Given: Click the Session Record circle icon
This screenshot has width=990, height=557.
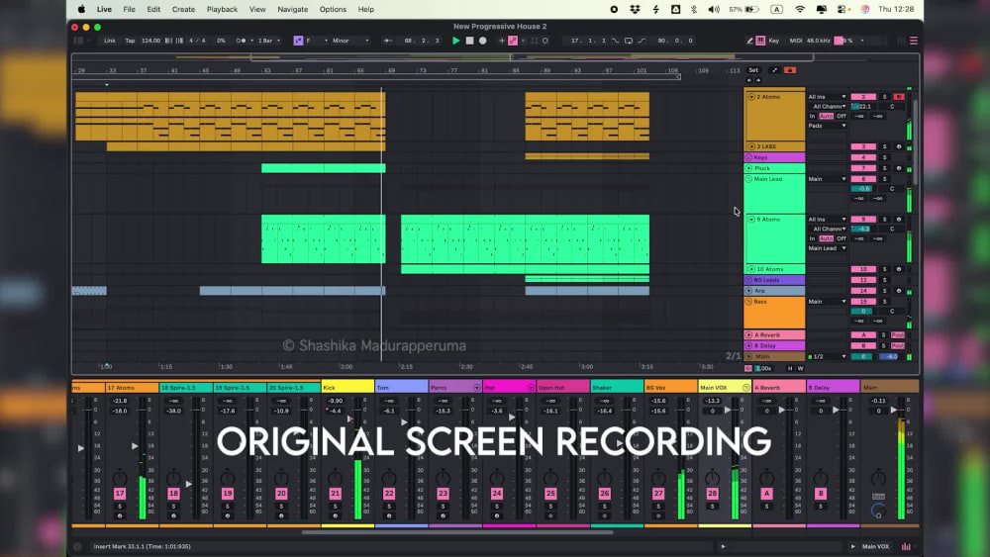Looking at the screenshot, I should tap(545, 41).
